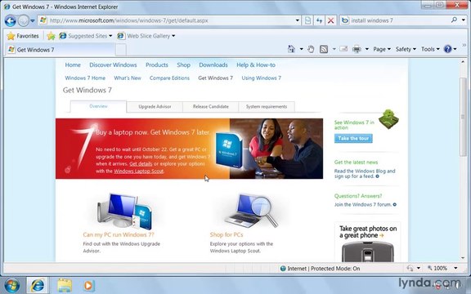Open Using Windows 7 sub-link
The image size is (471, 294).
[262, 78]
